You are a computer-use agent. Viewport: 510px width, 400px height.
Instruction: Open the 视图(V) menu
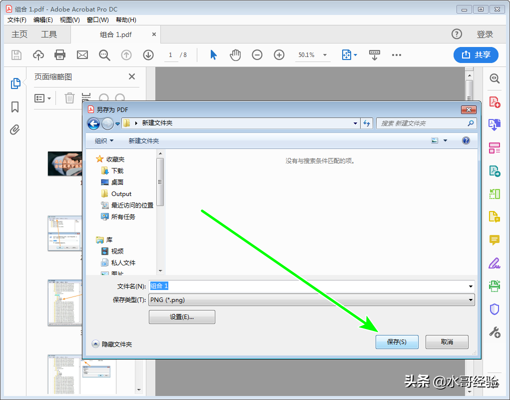[69, 20]
